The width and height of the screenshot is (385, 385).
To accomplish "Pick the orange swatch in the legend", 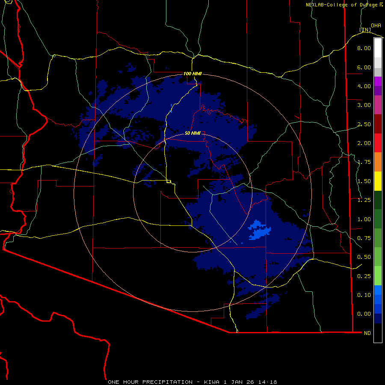I will point(378,162).
